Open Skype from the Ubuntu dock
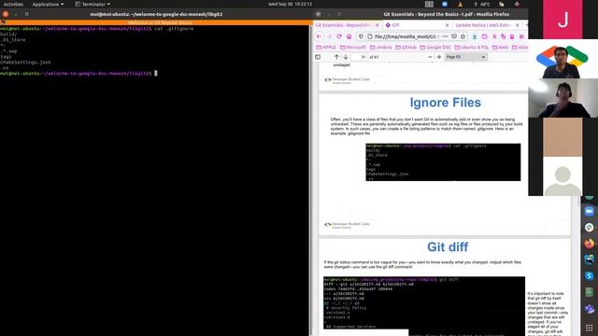Screen dimensions: 598x336 point(590,276)
